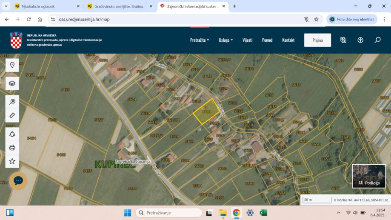391x220 pixels.
Task: Click the favorites star in map sidebar
Action: coord(12,161)
